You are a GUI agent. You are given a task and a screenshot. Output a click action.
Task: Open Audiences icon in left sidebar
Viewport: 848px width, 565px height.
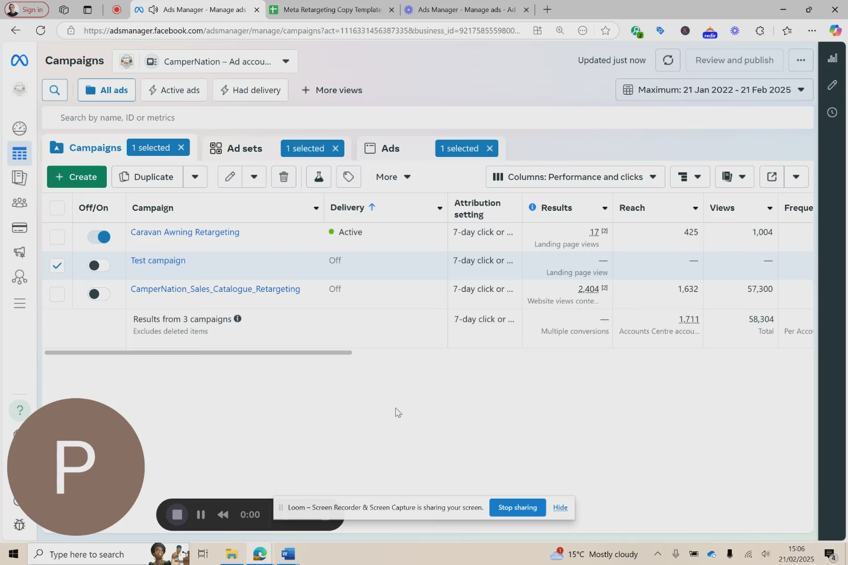pos(19,202)
